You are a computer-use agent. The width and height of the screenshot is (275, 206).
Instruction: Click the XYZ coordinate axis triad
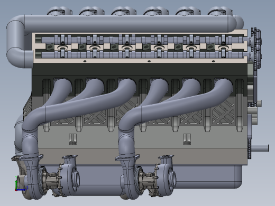(21, 183)
